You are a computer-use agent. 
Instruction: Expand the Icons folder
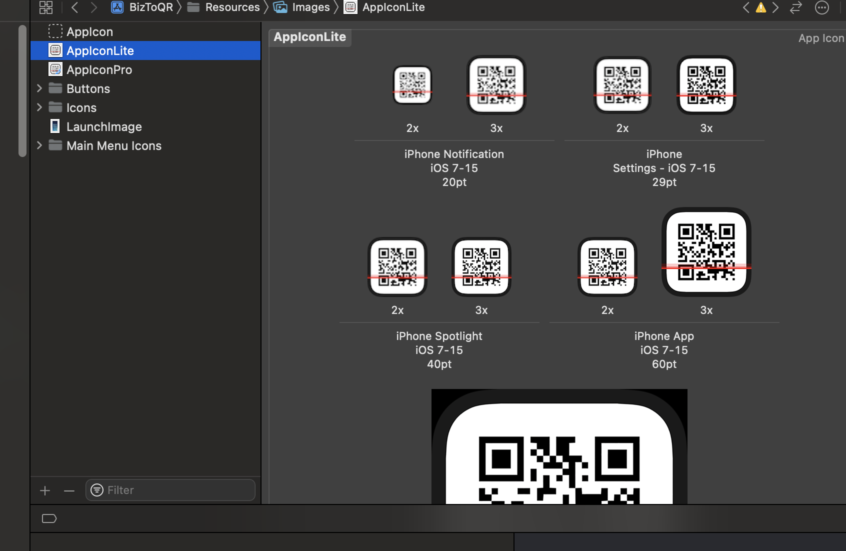pos(39,107)
